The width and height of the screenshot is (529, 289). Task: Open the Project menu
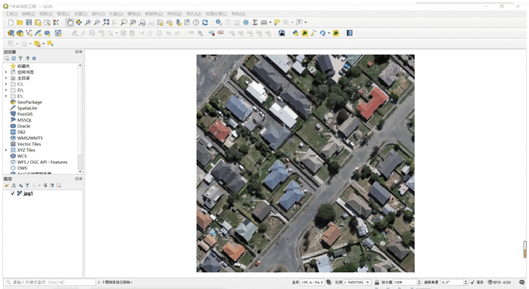[11, 14]
